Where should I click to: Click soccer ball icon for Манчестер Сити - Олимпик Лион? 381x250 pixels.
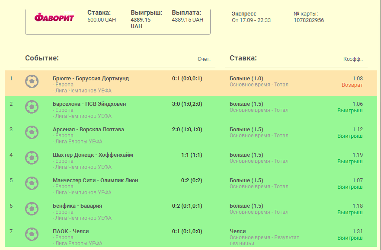[x=32, y=184]
